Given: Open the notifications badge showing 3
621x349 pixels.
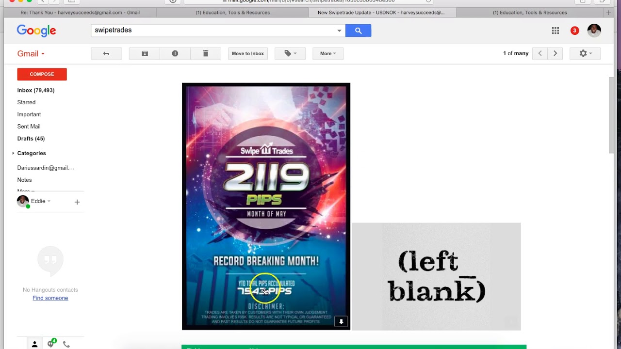Looking at the screenshot, I should (x=574, y=31).
